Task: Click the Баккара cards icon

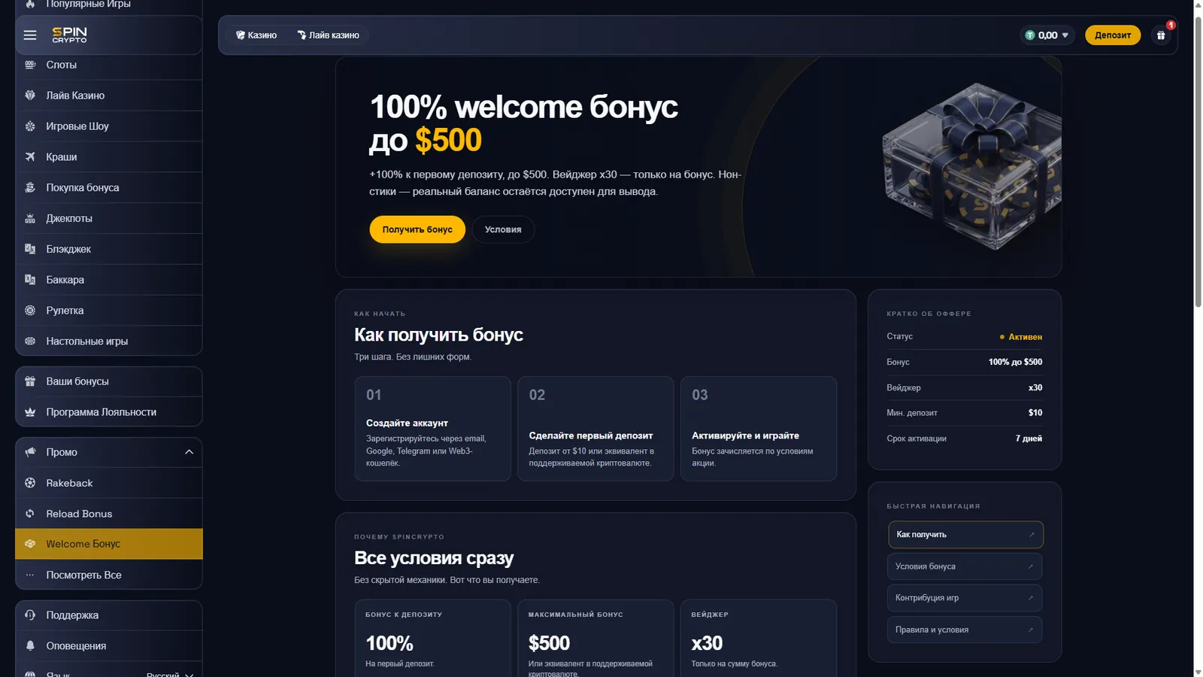Action: (30, 280)
